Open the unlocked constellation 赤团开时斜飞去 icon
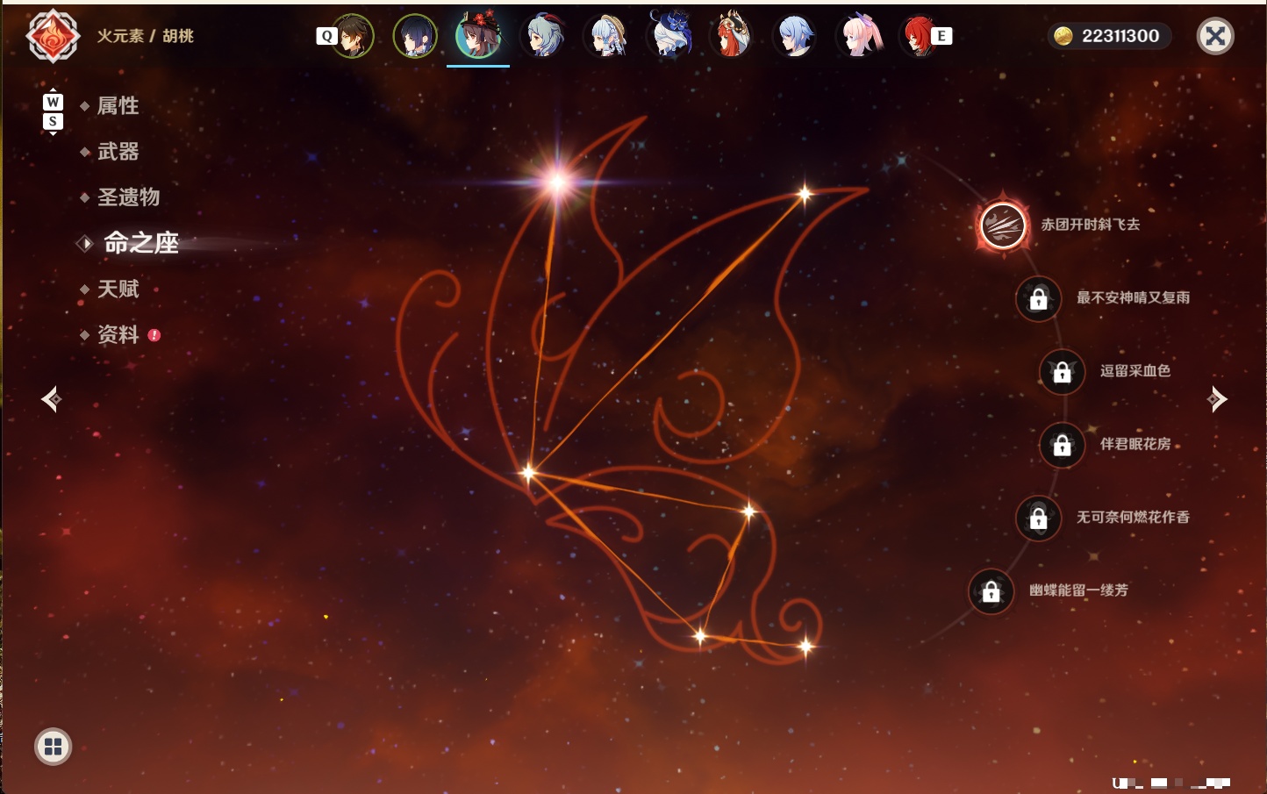 pyautogui.click(x=1003, y=225)
